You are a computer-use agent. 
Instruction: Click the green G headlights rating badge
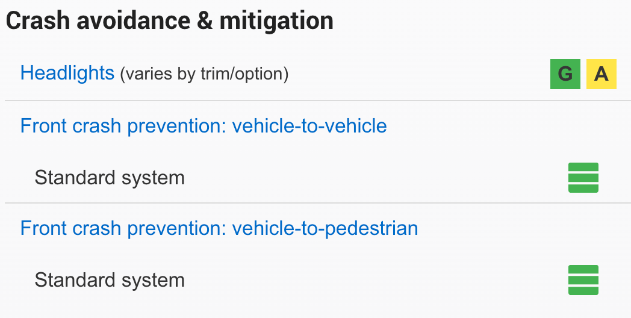(x=565, y=74)
